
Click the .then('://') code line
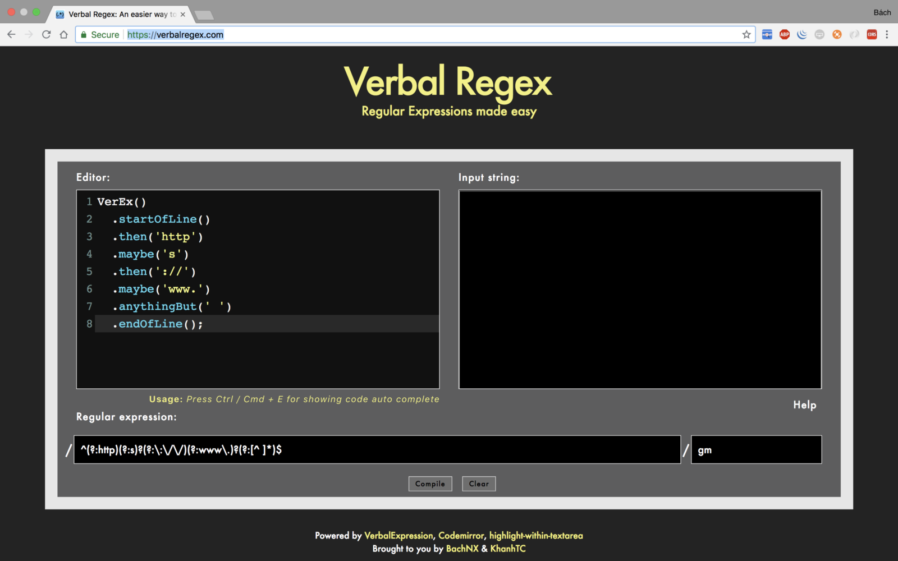(154, 272)
